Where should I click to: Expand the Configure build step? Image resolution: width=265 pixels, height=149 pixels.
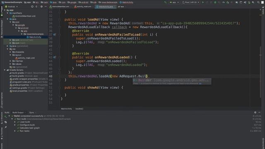(x=15, y=125)
